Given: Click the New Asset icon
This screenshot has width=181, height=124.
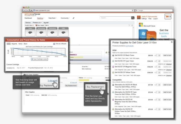Looking at the screenshot, I should coord(36,25).
